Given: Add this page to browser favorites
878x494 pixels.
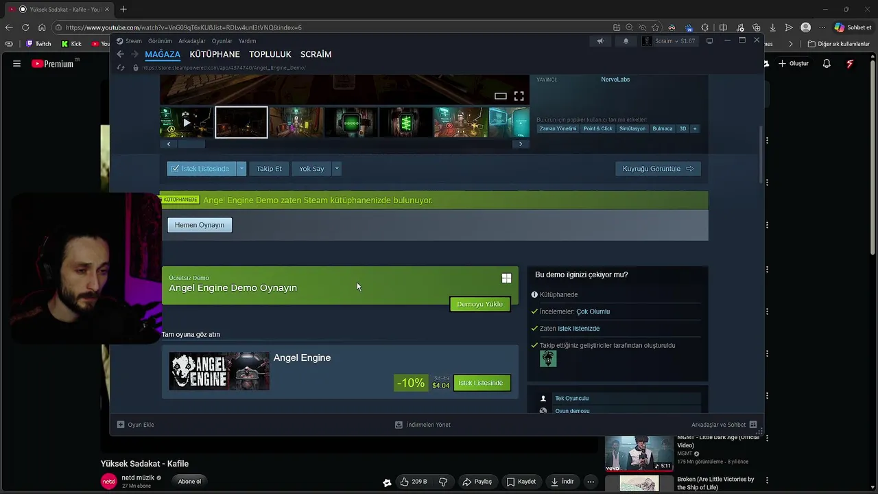Looking at the screenshot, I should tap(656, 27).
